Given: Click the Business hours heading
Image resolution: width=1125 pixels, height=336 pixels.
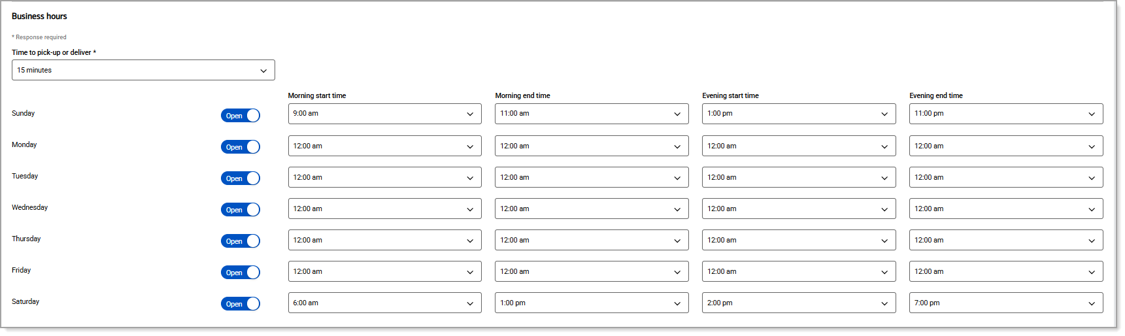Looking at the screenshot, I should click(39, 16).
